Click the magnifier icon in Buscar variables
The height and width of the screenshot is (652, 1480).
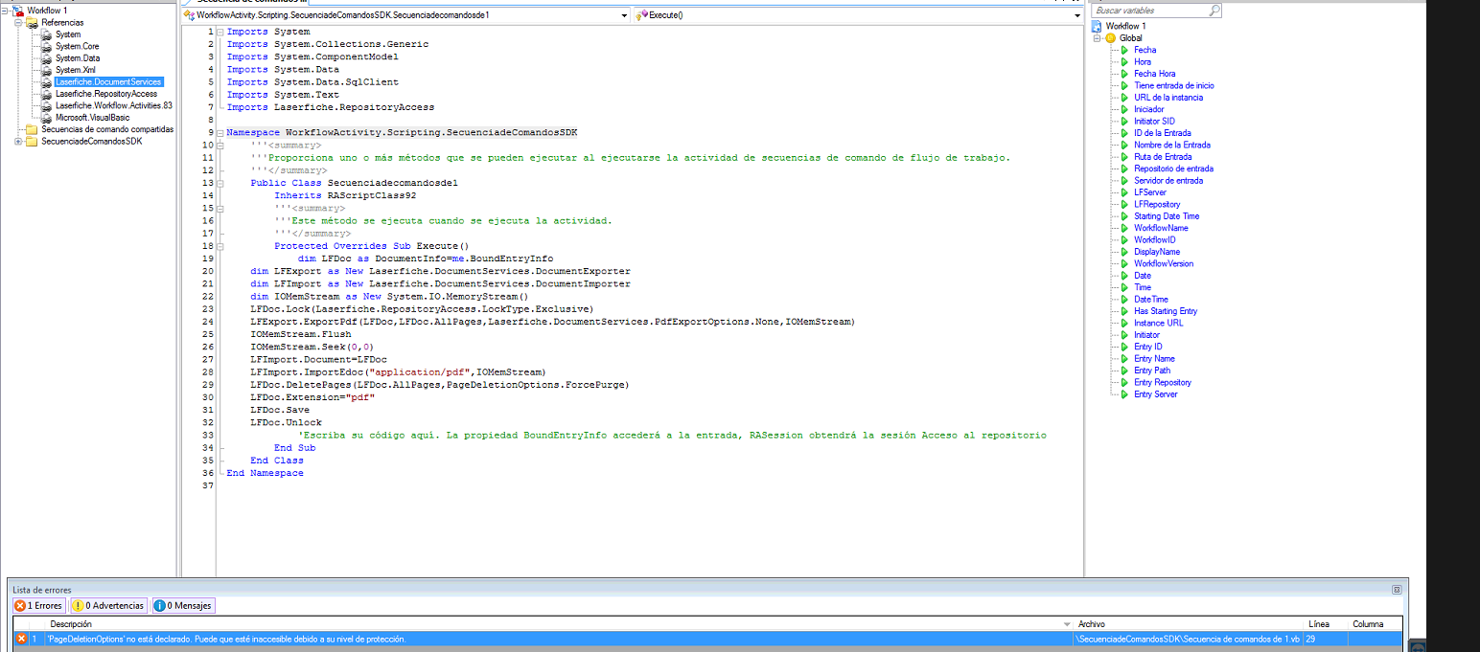pos(1214,10)
